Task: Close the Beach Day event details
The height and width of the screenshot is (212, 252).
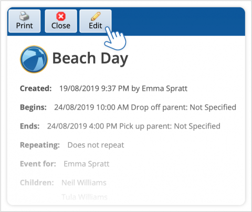Action: tap(61, 21)
